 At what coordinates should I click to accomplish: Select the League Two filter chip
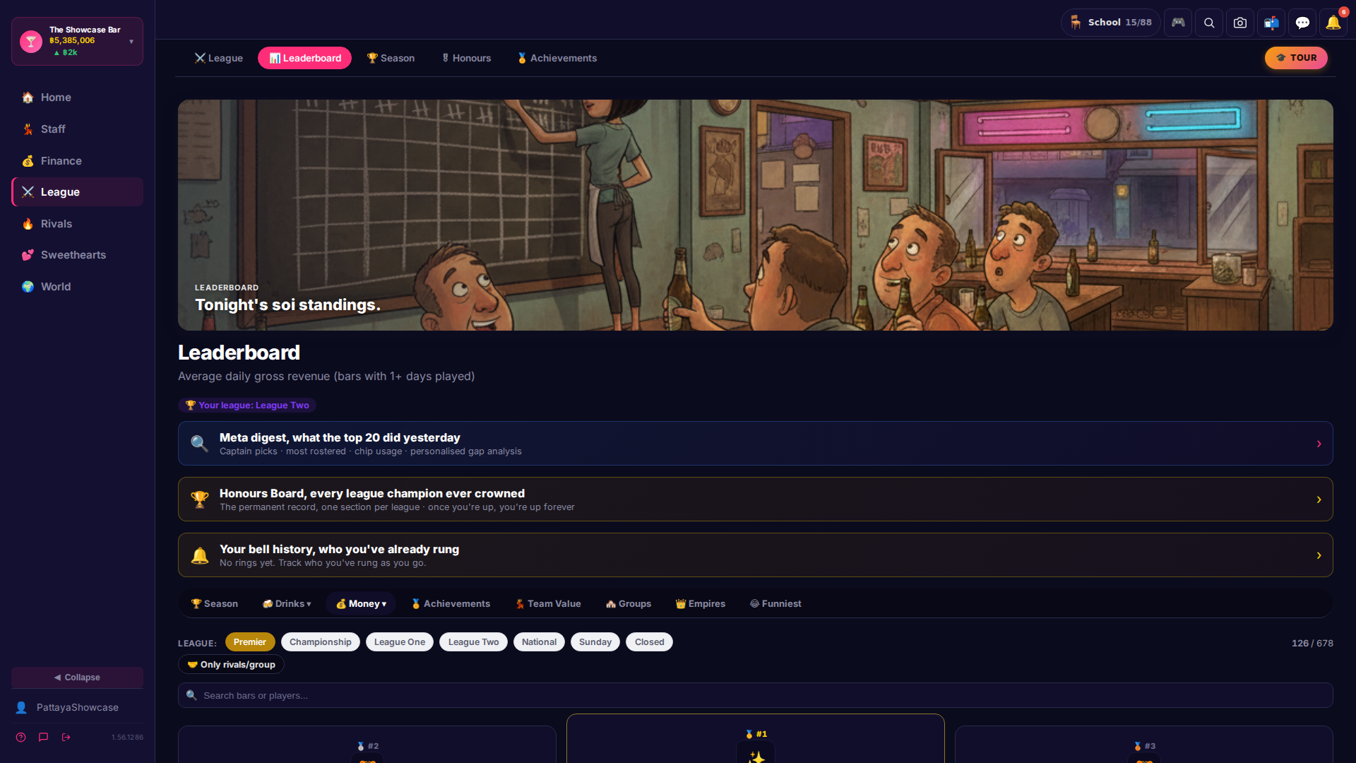[x=473, y=641]
